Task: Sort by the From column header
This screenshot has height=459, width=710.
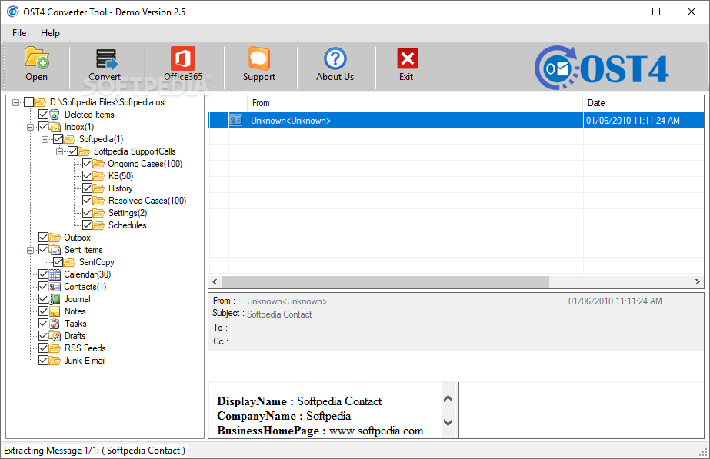Action: tap(415, 103)
